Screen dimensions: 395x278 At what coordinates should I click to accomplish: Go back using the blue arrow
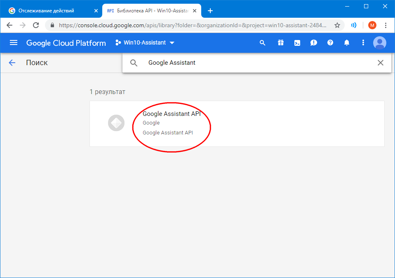pyautogui.click(x=12, y=63)
